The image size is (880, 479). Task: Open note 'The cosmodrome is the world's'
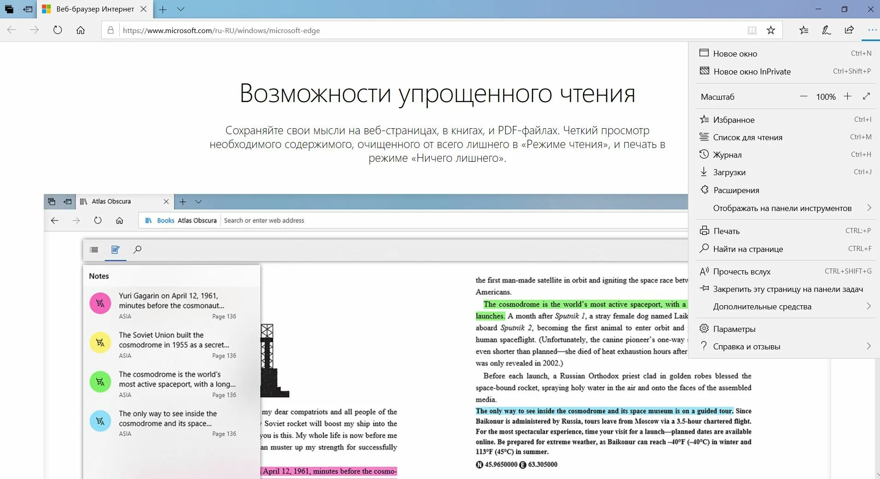tap(172, 384)
